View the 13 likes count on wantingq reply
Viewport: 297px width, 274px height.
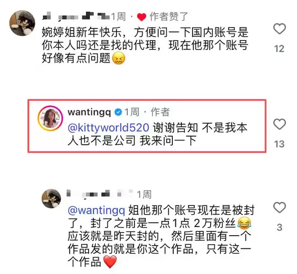pyautogui.click(x=279, y=144)
